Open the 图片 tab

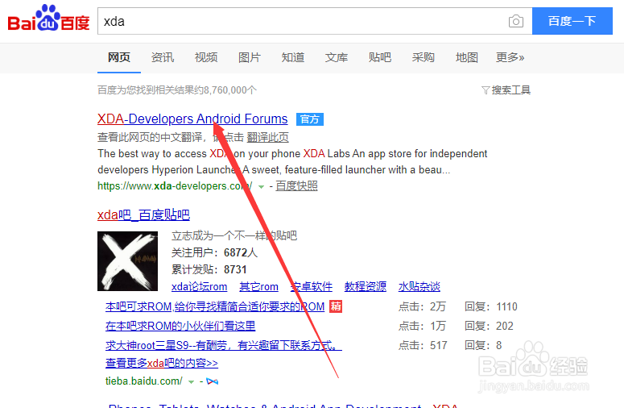(x=249, y=58)
